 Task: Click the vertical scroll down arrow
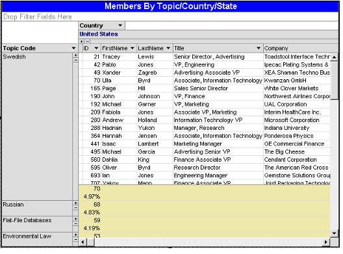[334, 233]
